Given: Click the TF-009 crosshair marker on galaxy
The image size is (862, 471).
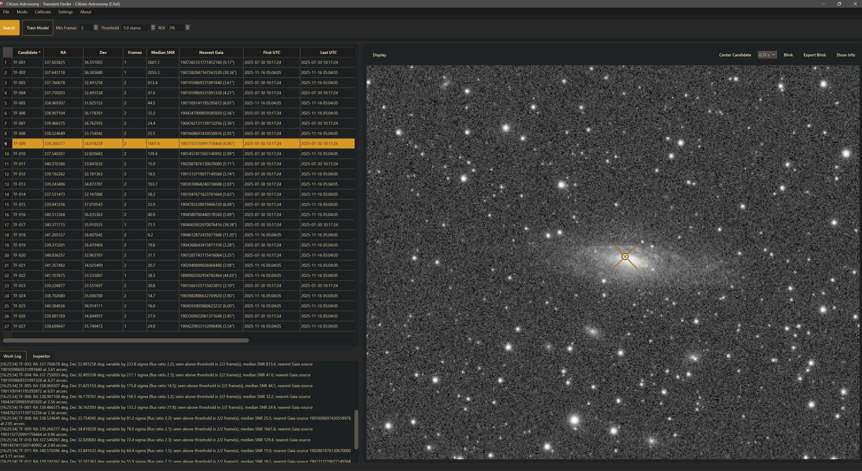Looking at the screenshot, I should coord(625,256).
